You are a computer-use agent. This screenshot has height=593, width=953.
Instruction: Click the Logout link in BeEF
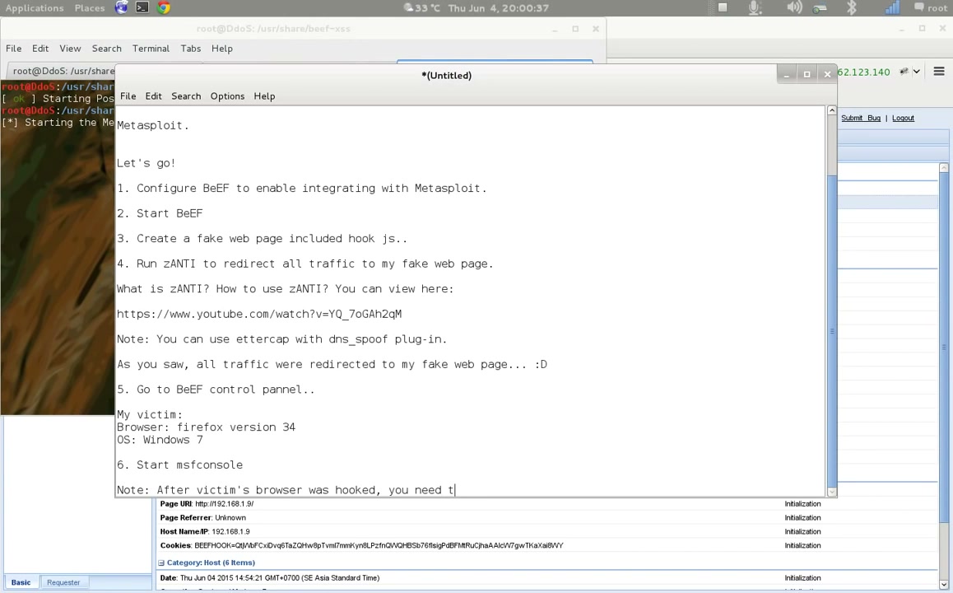pyautogui.click(x=903, y=118)
